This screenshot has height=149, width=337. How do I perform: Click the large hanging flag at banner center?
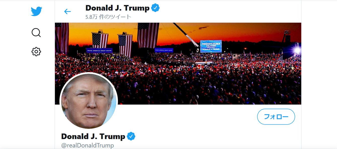148,35
